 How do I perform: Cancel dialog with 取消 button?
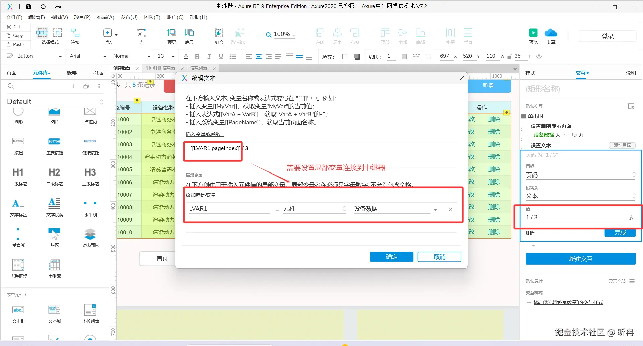point(439,257)
